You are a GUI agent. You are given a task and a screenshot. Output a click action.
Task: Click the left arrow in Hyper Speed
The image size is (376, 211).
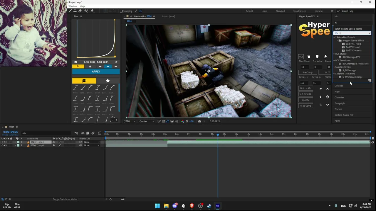coord(320,97)
